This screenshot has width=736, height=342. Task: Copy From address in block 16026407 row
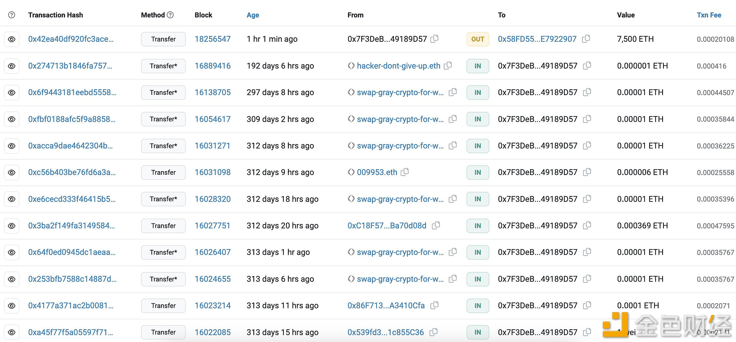tap(452, 252)
